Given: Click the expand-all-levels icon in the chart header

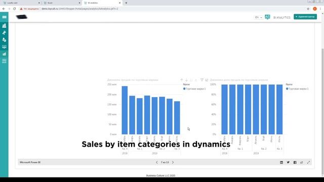Looking at the screenshot, I should [x=196, y=80].
